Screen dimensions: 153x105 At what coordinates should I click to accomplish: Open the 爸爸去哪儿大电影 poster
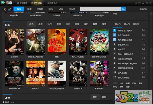tap(99, 42)
